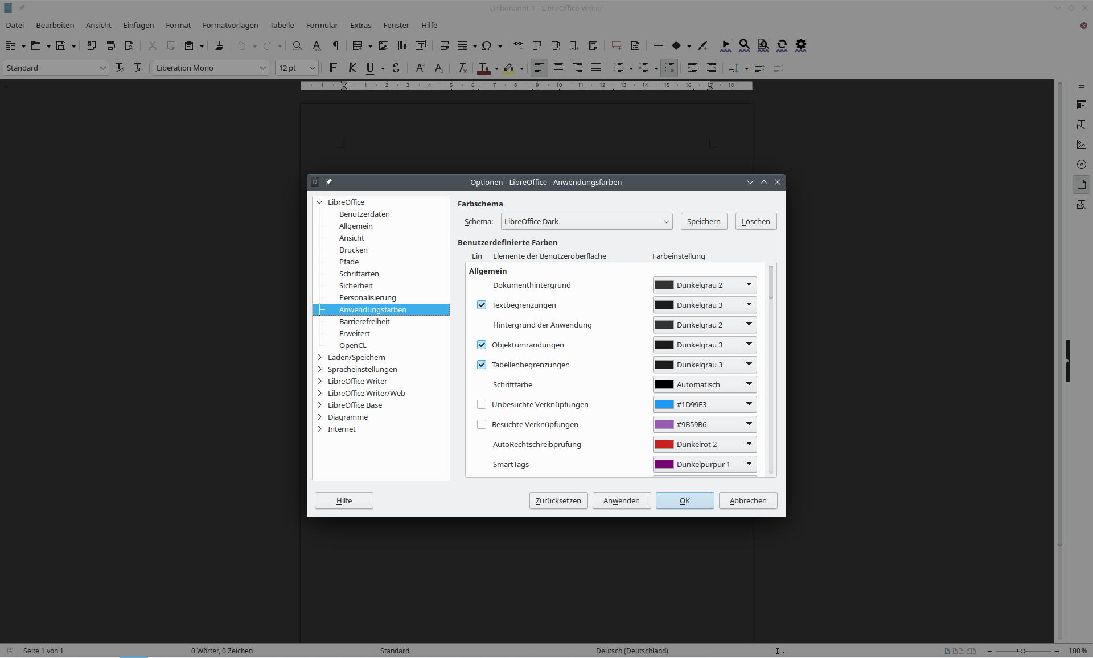Open the Format menu
Image resolution: width=1093 pixels, height=658 pixels.
pos(178,25)
